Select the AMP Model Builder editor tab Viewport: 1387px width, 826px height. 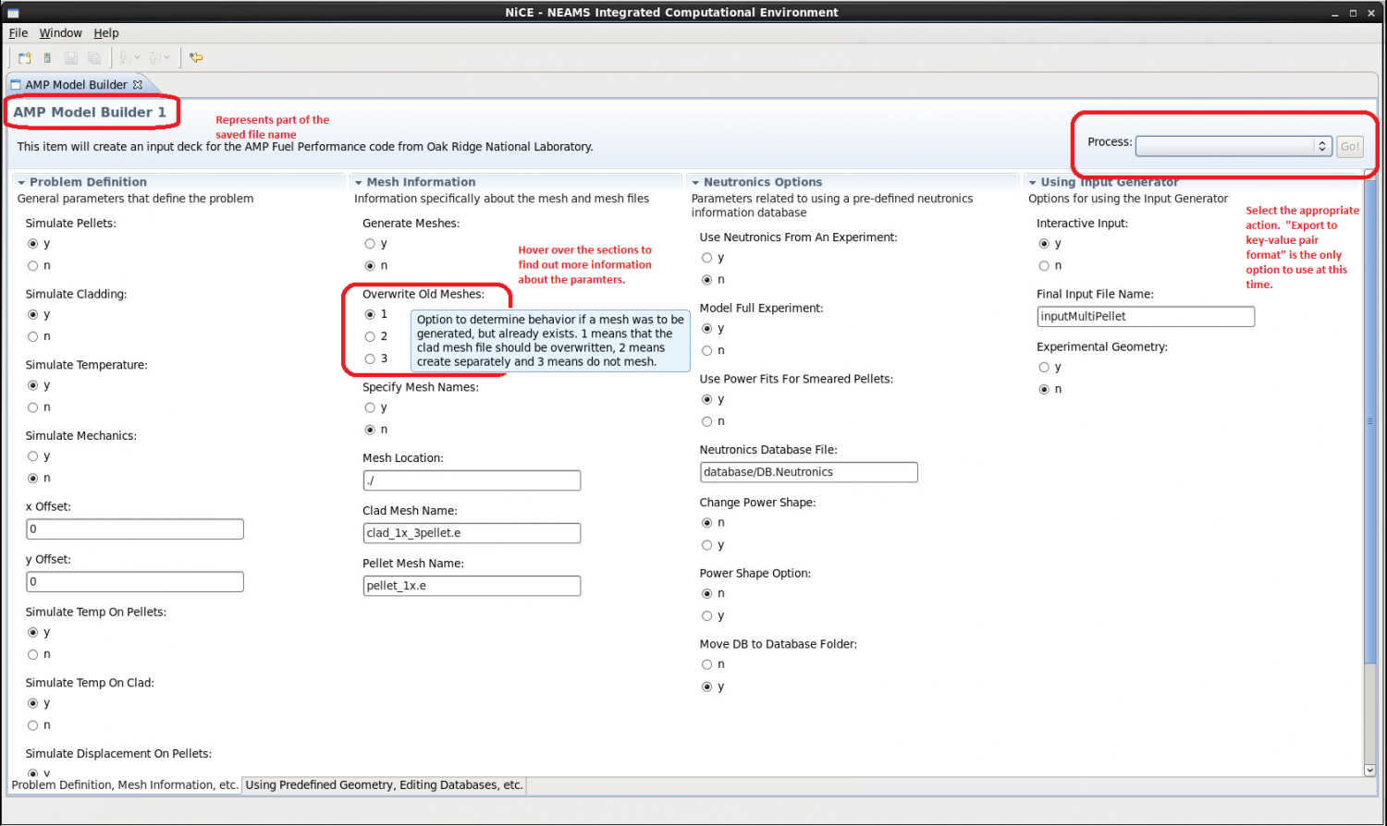coord(76,84)
